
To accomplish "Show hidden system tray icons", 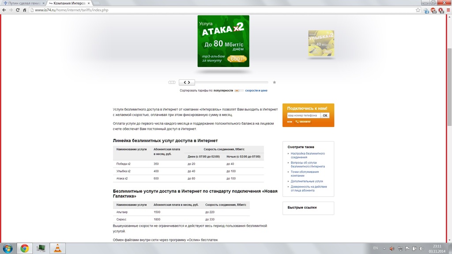I will 384,249.
